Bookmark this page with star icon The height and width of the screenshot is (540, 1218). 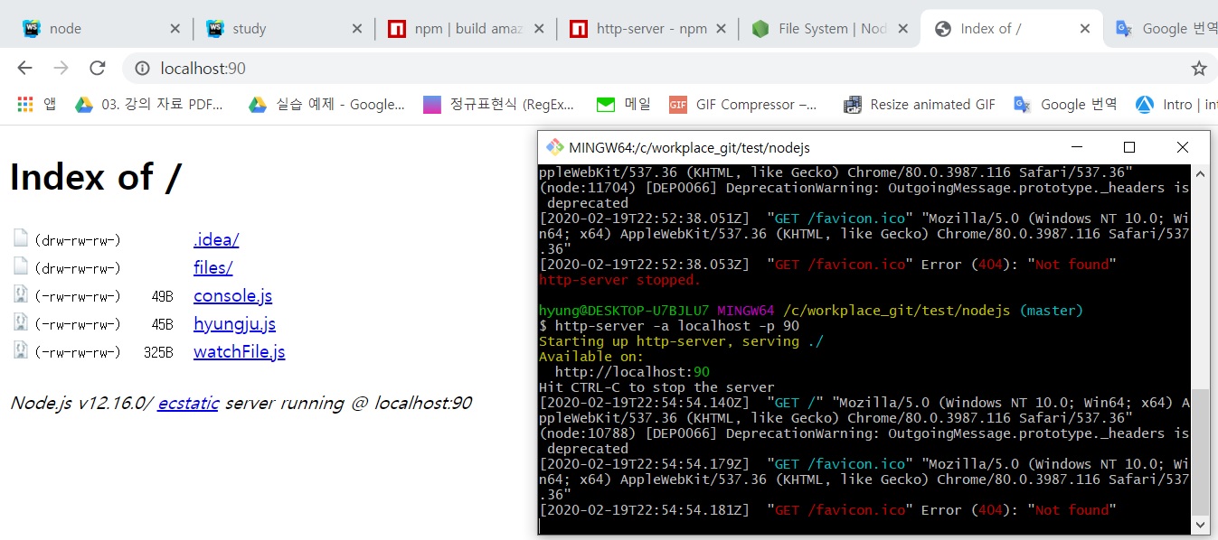1198,69
